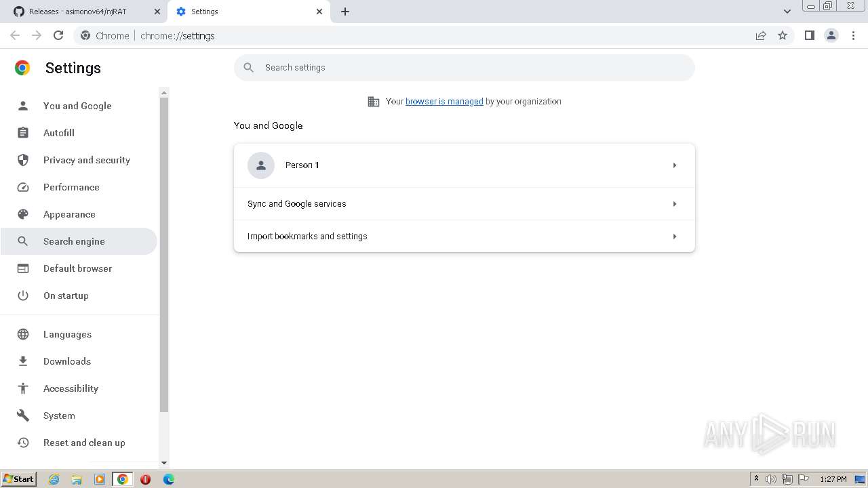Close the Settings tab
Screen dimensions: 868x488
pos(319,12)
